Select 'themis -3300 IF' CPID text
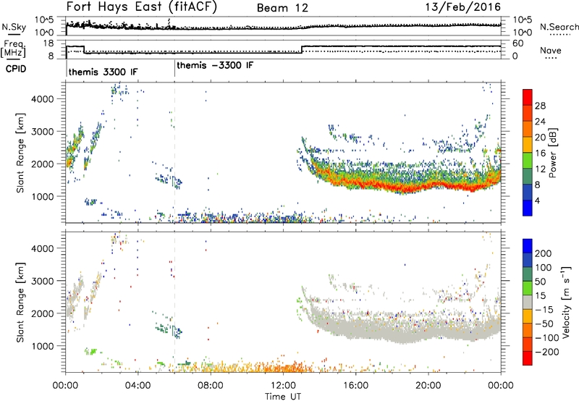Image resolution: width=579 pixels, height=401 pixels. point(215,65)
